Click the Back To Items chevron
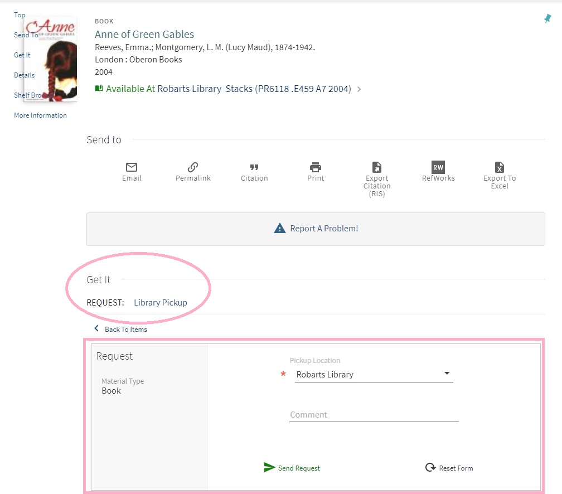Image resolution: width=562 pixels, height=494 pixels. pyautogui.click(x=96, y=328)
